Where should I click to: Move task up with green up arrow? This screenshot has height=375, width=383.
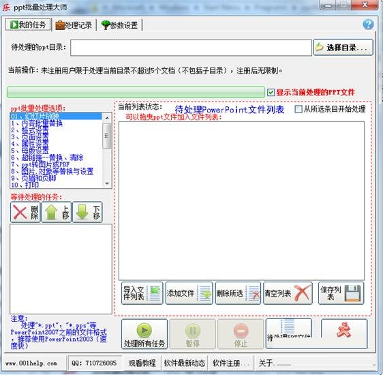(x=57, y=212)
